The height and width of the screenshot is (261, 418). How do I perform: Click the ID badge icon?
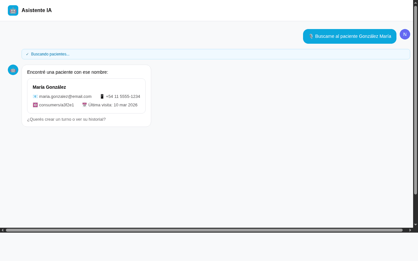click(x=35, y=105)
